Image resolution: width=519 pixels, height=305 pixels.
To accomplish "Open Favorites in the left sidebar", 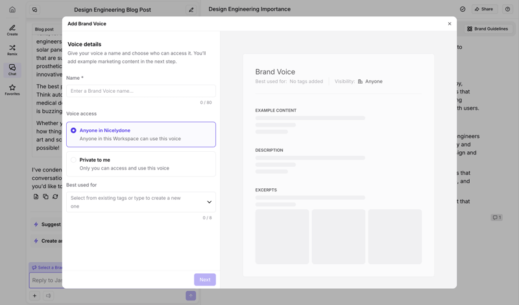I will click(12, 90).
